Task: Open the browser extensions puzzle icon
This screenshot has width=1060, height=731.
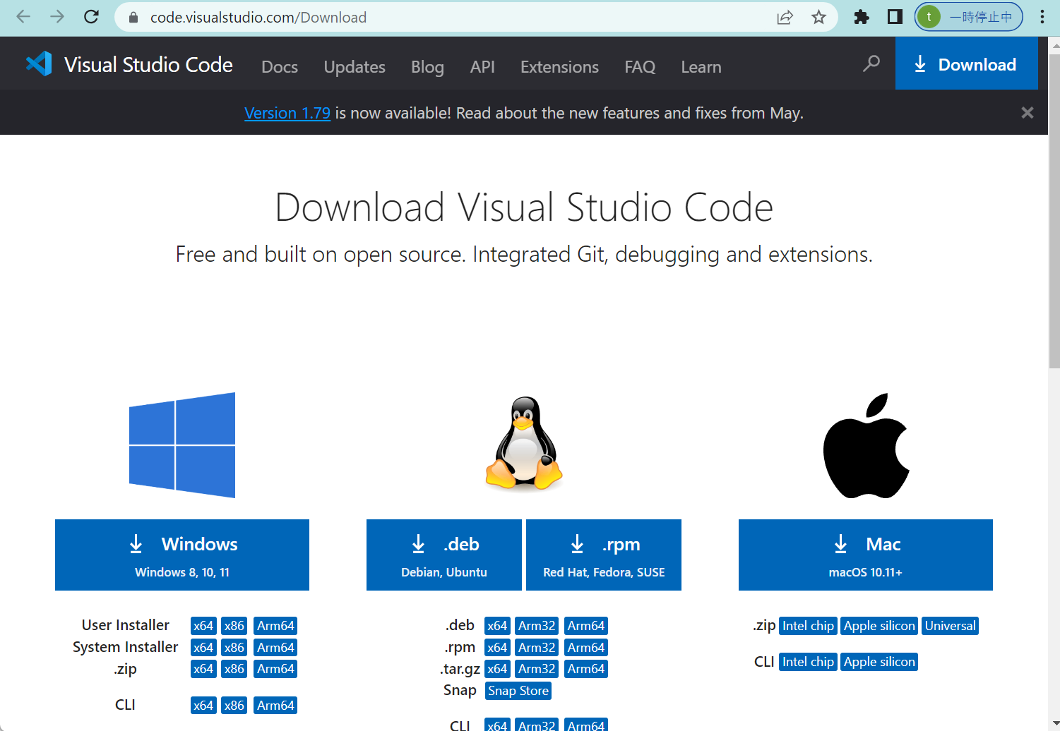Action: coord(862,17)
